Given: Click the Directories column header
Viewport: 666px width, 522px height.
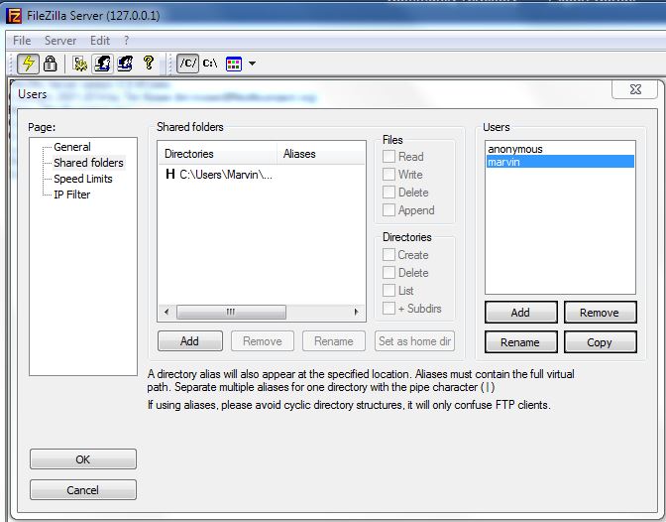Looking at the screenshot, I should coord(217,154).
